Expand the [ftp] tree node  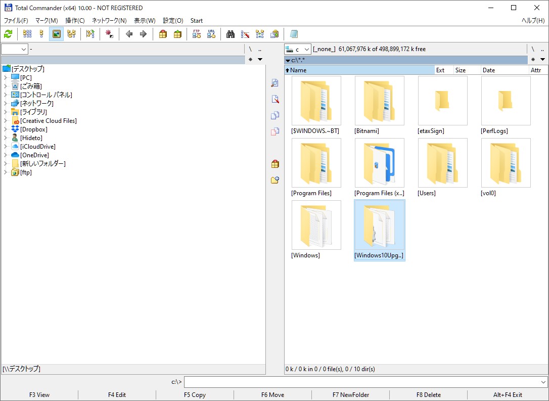[5, 172]
